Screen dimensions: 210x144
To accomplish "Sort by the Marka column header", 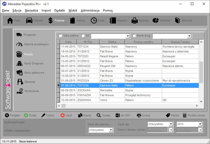I will [x=112, y=42].
